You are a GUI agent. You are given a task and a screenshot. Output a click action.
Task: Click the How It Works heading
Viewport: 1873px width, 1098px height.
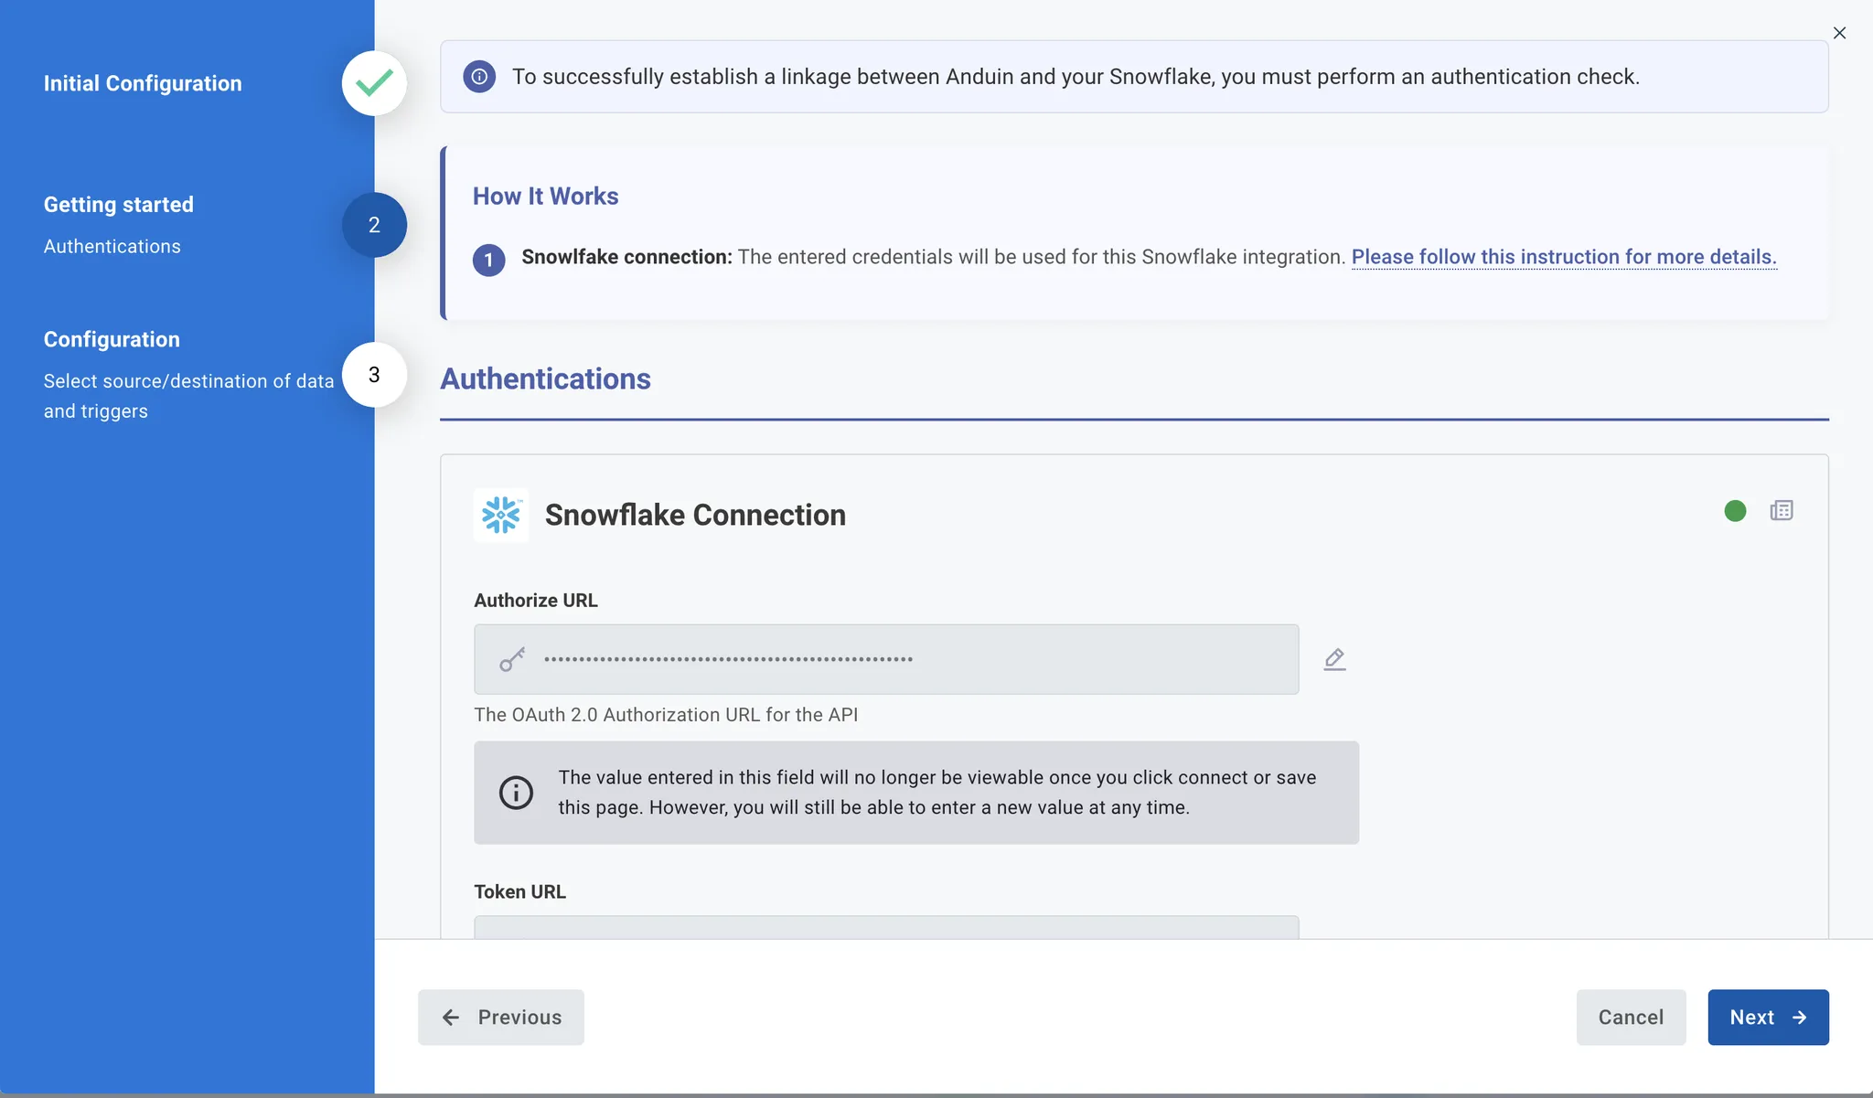pyautogui.click(x=545, y=196)
